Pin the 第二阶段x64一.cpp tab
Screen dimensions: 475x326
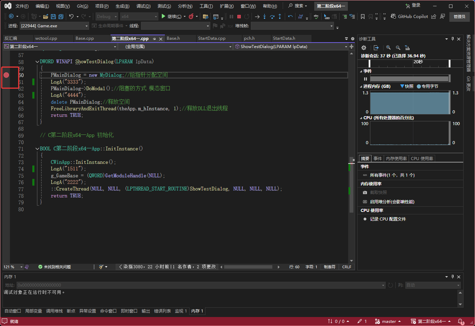click(x=154, y=39)
